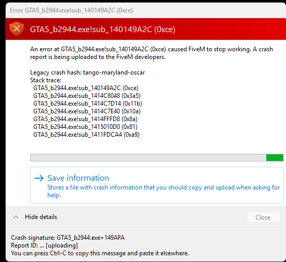The height and width of the screenshot is (262, 286).
Task: Click the Report ID uploading line
Action: 44,245
